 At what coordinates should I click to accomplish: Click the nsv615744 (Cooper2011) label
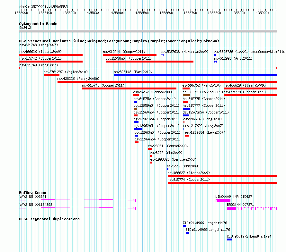(124, 52)
